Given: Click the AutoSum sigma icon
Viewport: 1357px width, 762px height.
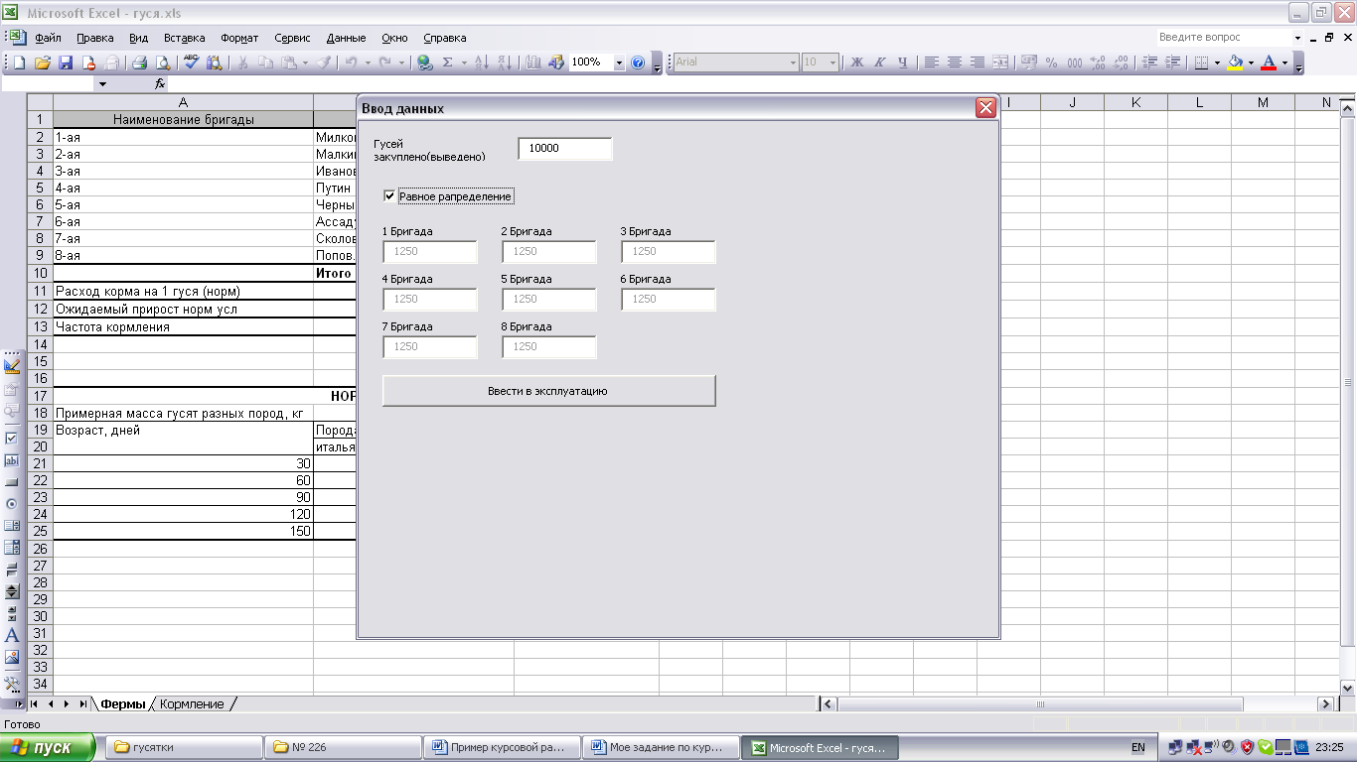Looking at the screenshot, I should pyautogui.click(x=447, y=63).
